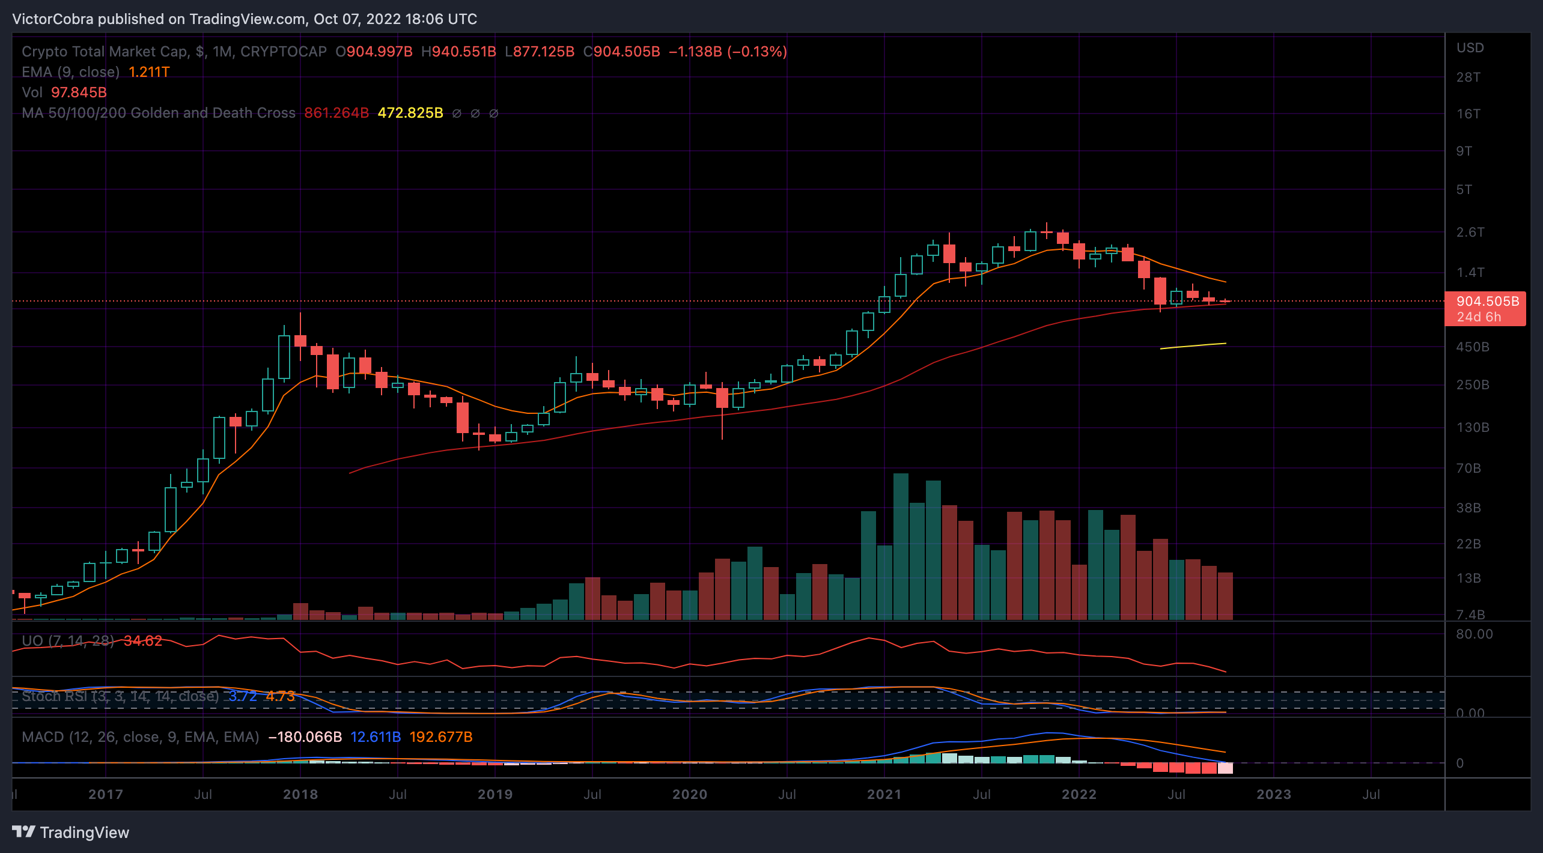
Task: Click the open value O904.997B
Action: pyautogui.click(x=374, y=52)
